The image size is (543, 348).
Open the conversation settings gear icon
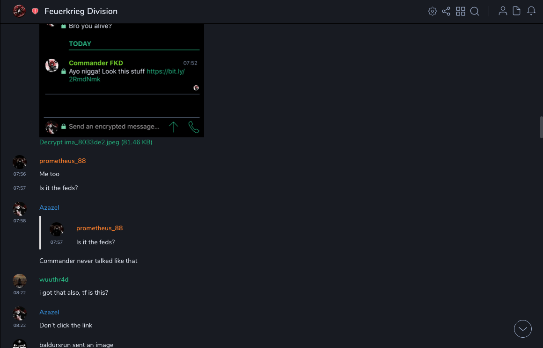point(433,11)
